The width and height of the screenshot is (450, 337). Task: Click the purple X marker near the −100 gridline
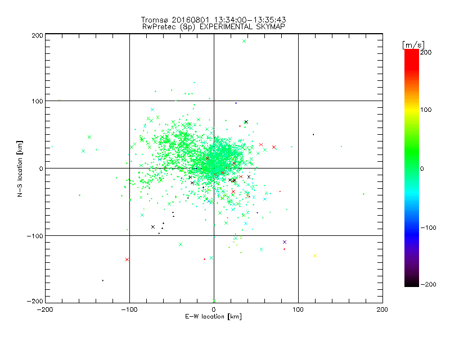click(285, 242)
